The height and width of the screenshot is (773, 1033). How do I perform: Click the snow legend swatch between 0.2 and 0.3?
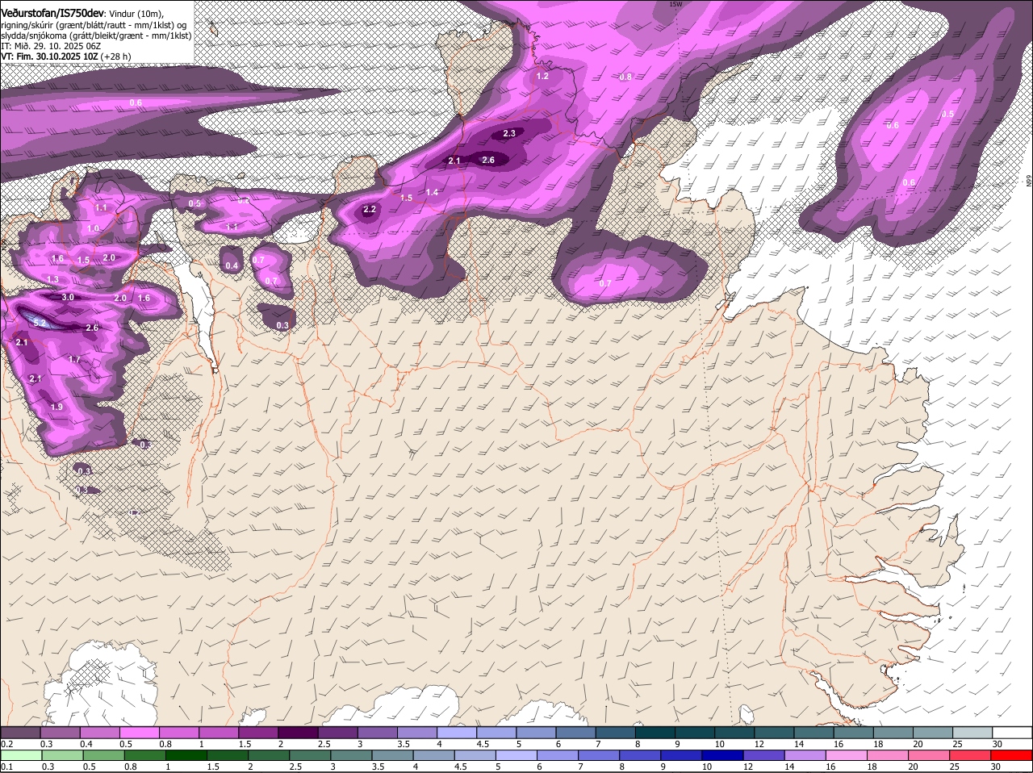20,733
